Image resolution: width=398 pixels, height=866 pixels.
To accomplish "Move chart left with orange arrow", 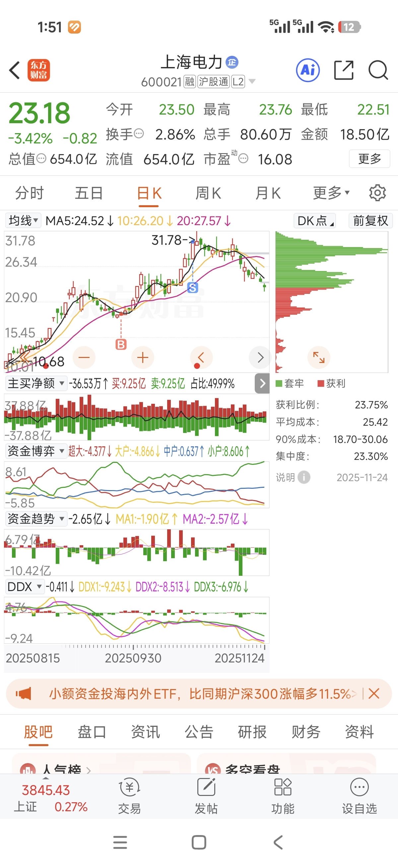I will click(x=201, y=357).
